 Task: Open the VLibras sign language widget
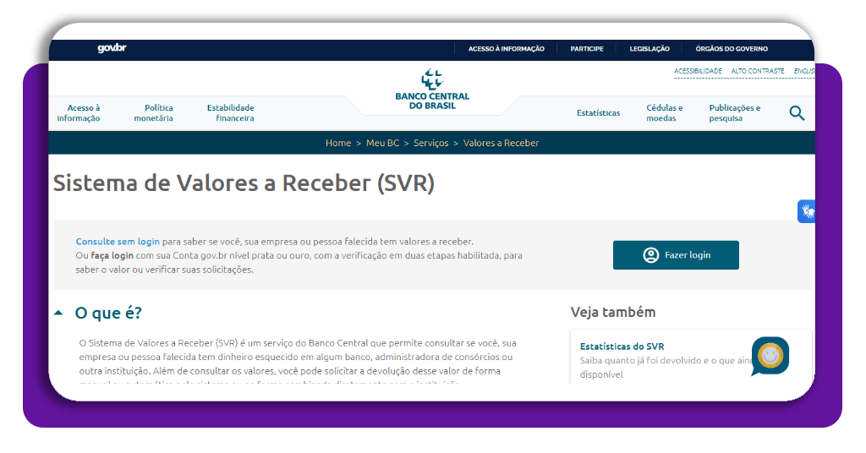[x=806, y=210]
